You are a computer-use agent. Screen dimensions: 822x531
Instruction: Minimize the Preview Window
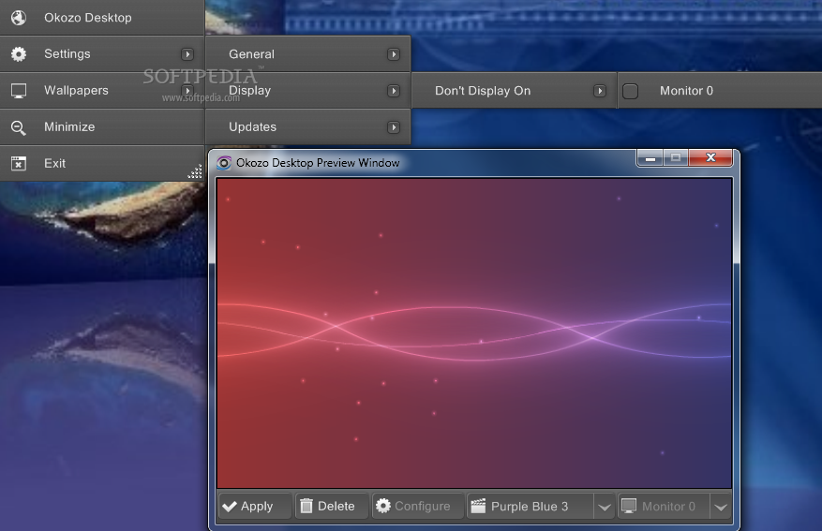(x=650, y=157)
